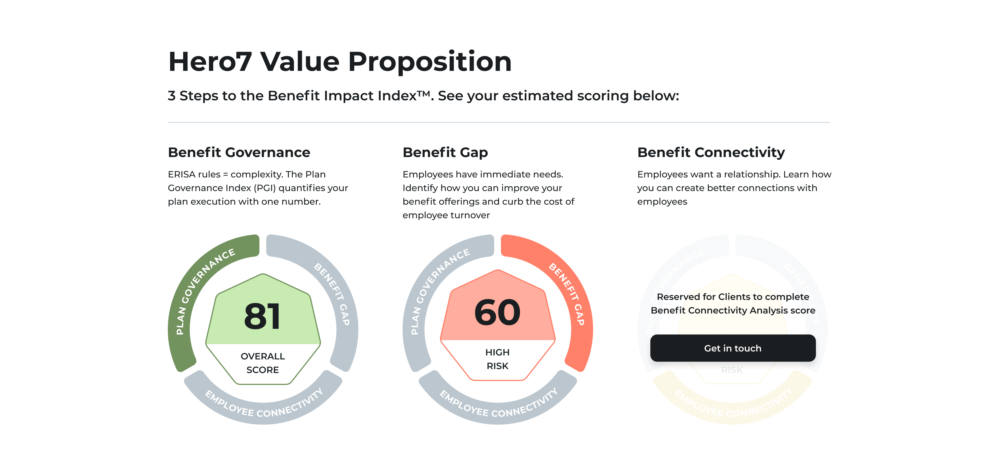
Task: Click the Get in touch button
Action: tap(733, 348)
